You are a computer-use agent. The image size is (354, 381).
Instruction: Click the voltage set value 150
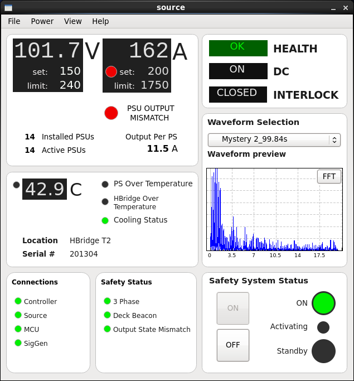(x=70, y=71)
